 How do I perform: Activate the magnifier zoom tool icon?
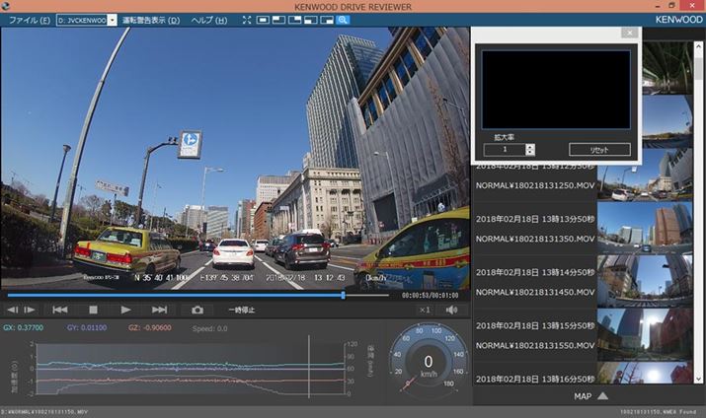(343, 20)
